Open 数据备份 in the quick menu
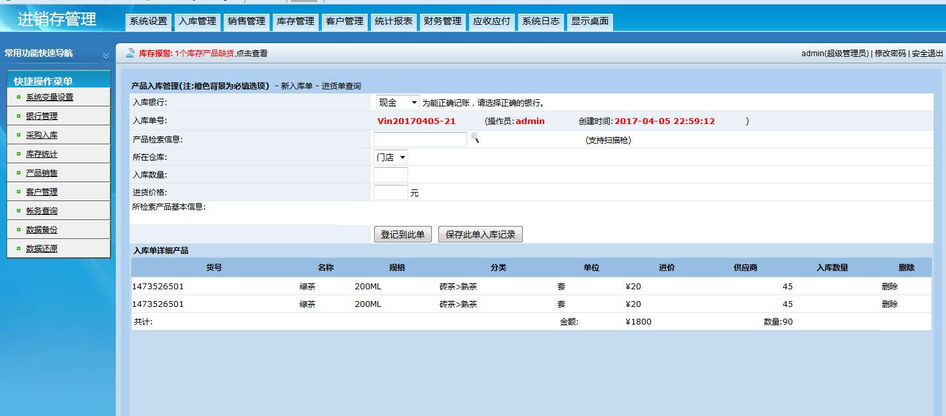The width and height of the screenshot is (946, 416). point(42,230)
